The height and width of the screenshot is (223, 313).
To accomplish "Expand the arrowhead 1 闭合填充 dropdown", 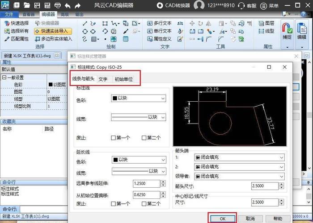I will click(240, 157).
